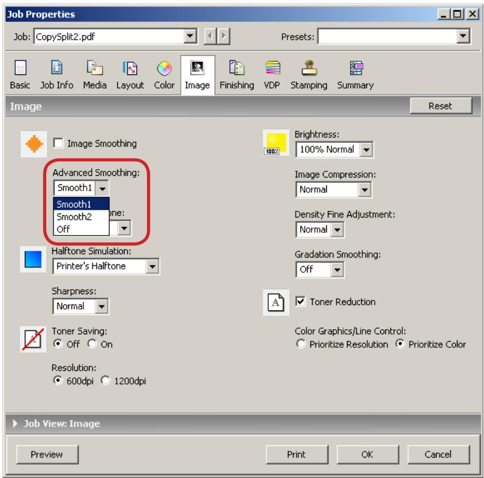Uncheck the Toner Reduction checkbox
This screenshot has width=484, height=478.
300,301
